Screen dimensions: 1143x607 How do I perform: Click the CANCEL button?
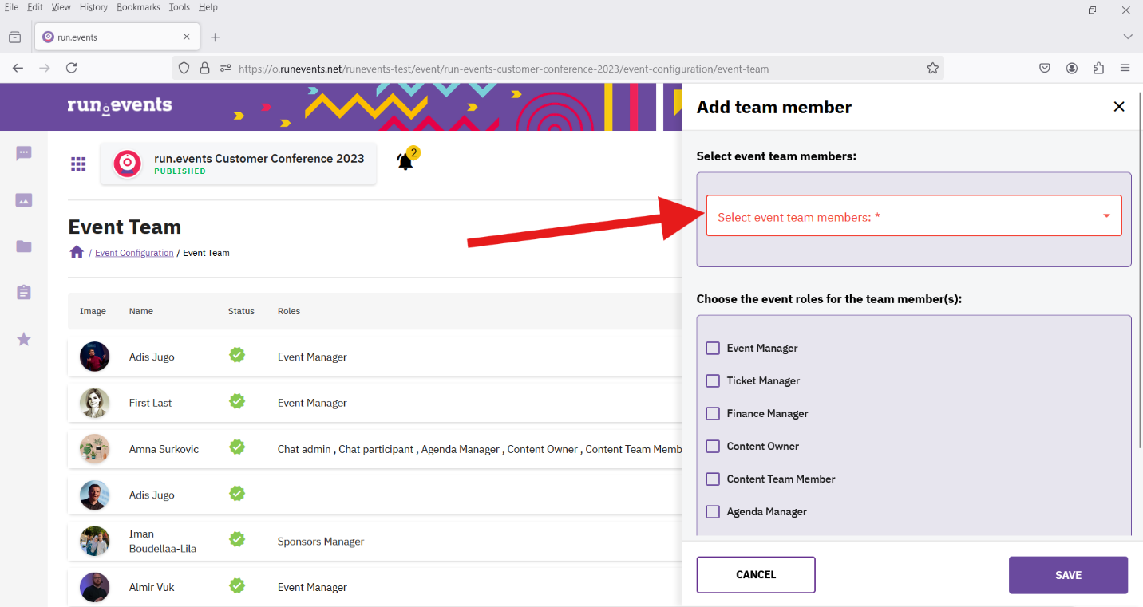pos(756,574)
